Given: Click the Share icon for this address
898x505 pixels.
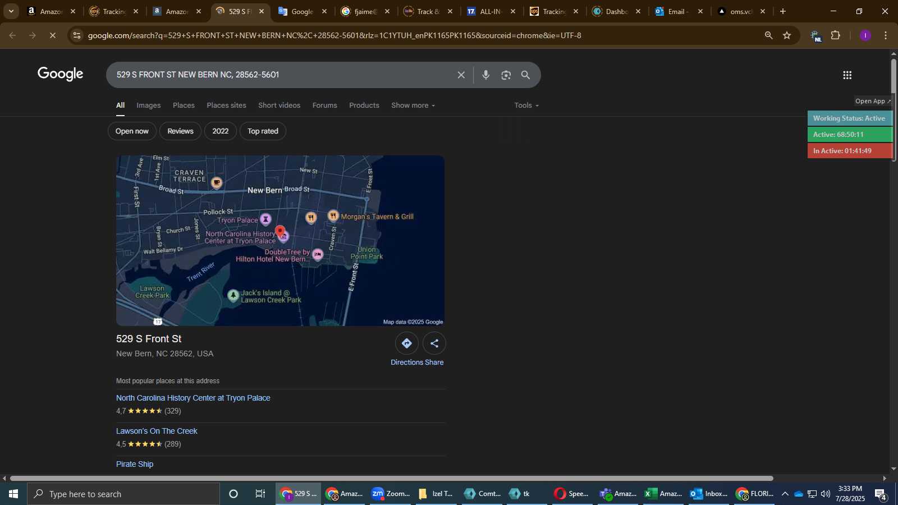Looking at the screenshot, I should 434,343.
